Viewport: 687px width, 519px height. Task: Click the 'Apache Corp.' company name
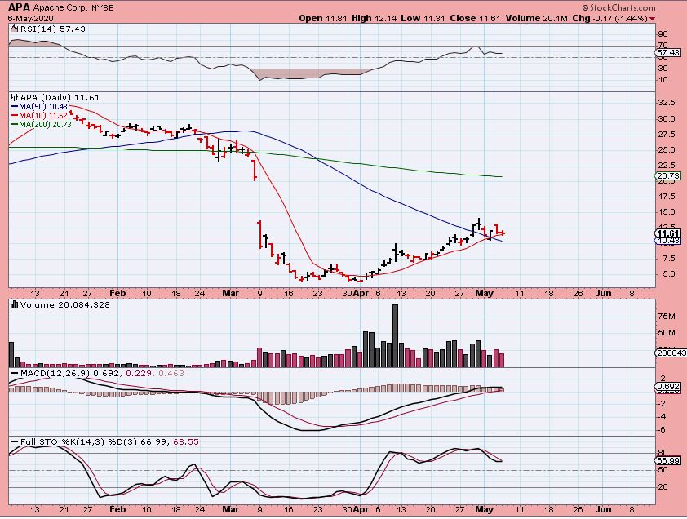(60, 8)
